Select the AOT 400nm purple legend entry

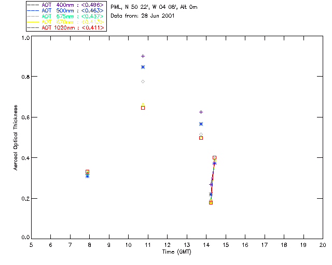pyautogui.click(x=66, y=5)
